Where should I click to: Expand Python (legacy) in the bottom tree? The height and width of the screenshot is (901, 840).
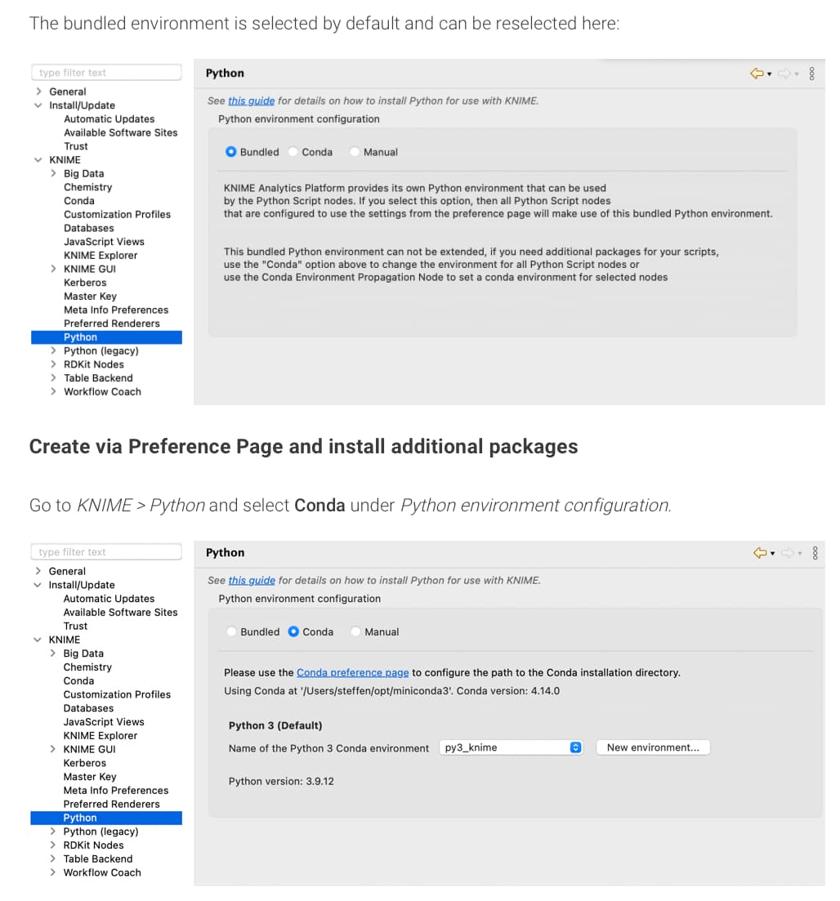52,832
